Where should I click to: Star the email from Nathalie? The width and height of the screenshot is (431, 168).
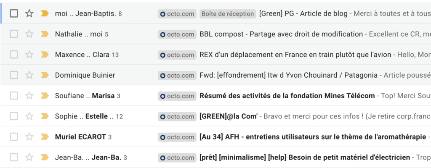pyautogui.click(x=29, y=34)
